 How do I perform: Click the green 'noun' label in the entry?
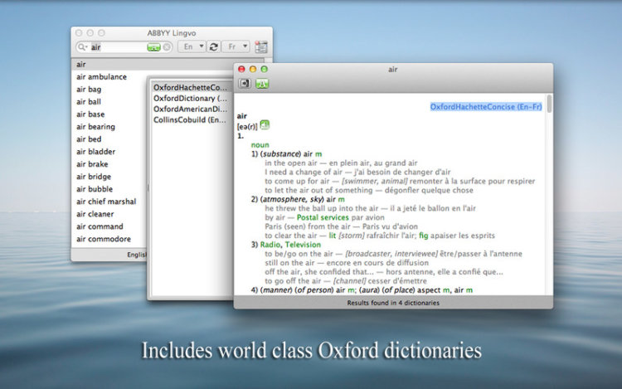click(x=260, y=145)
